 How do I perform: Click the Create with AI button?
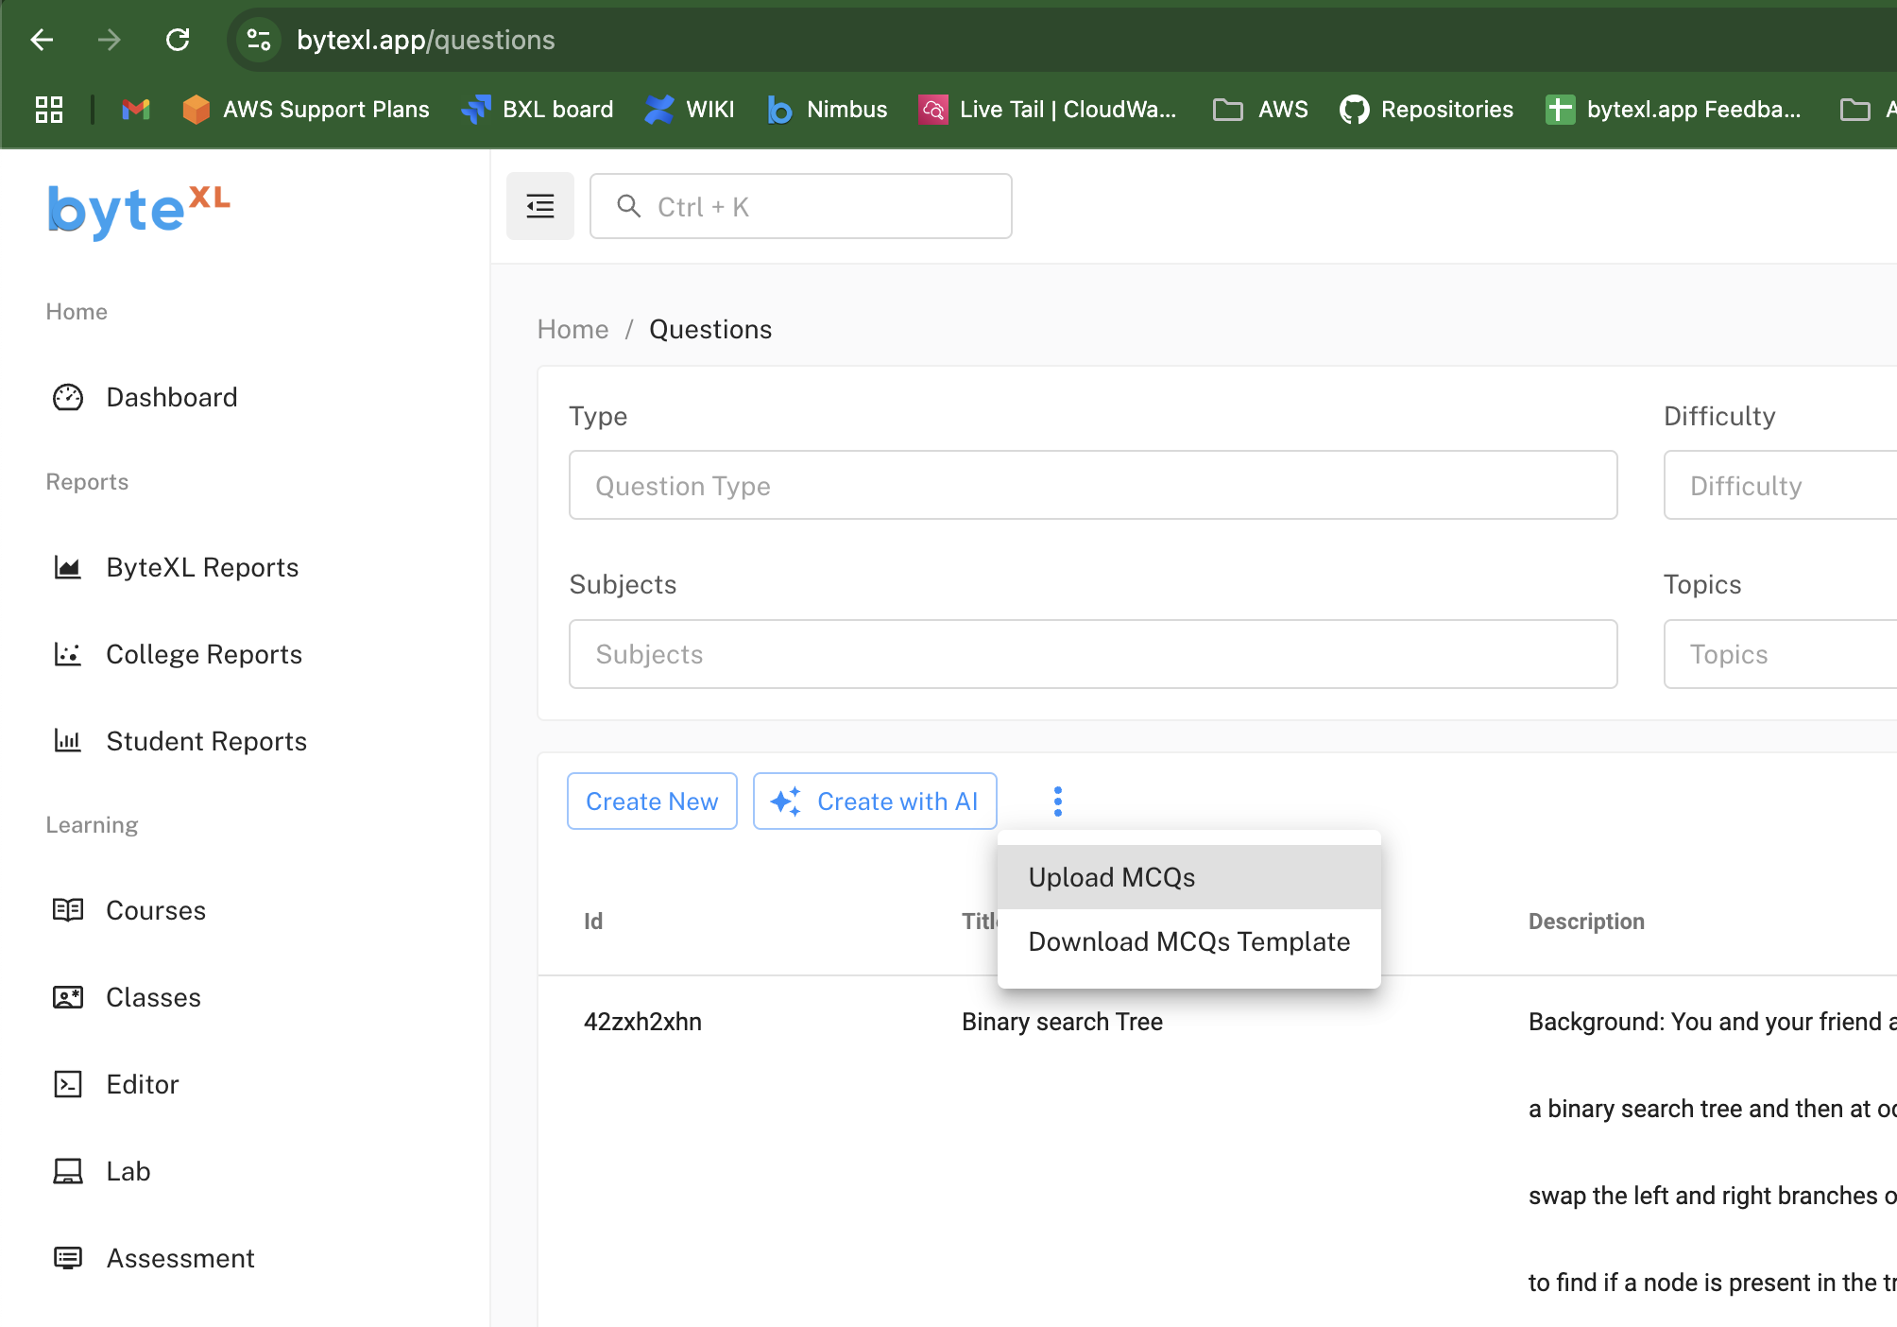tap(875, 801)
